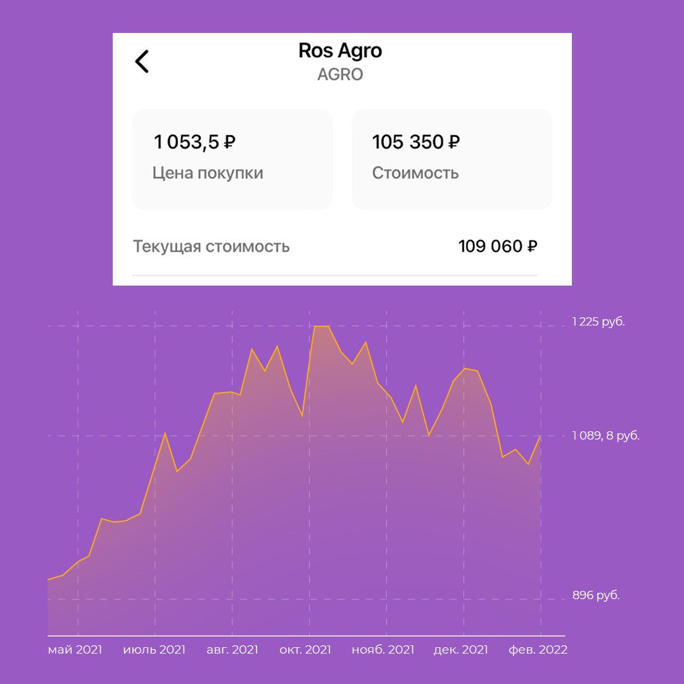Select the 896 руб. price level label
Viewport: 684px width, 684px height.
pyautogui.click(x=596, y=595)
